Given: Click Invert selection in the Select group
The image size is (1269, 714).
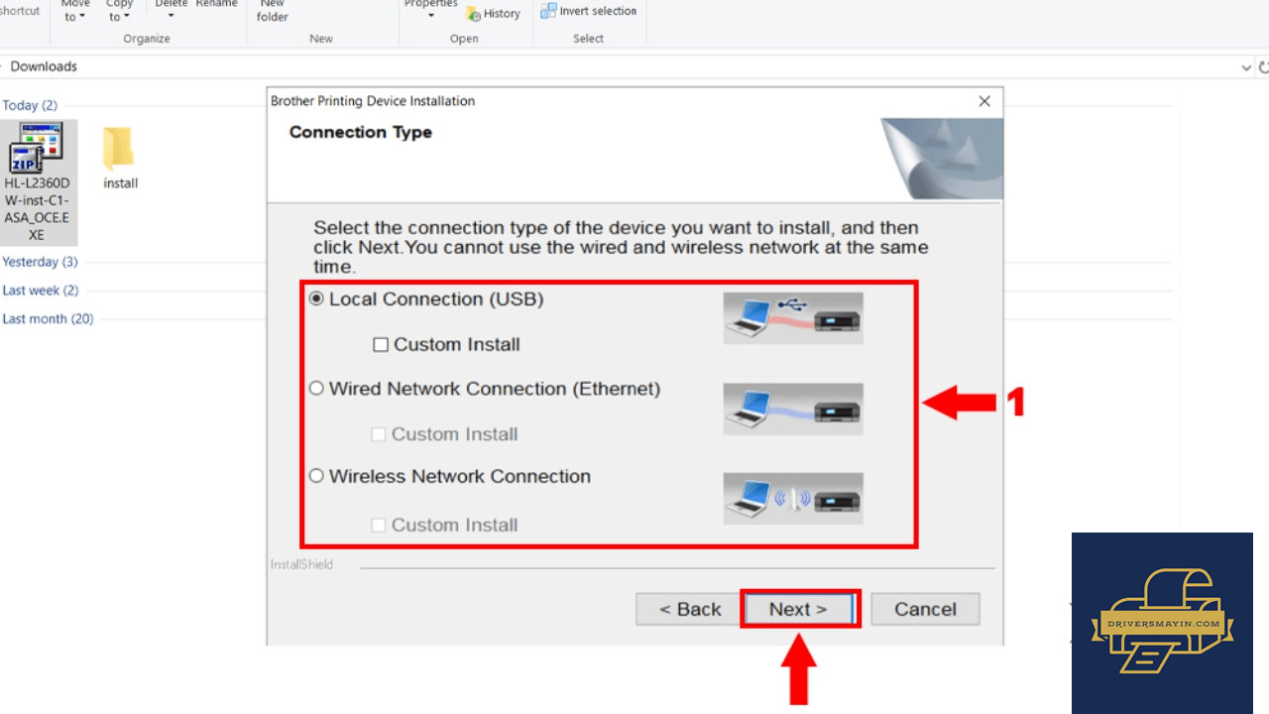Looking at the screenshot, I should click(x=589, y=11).
